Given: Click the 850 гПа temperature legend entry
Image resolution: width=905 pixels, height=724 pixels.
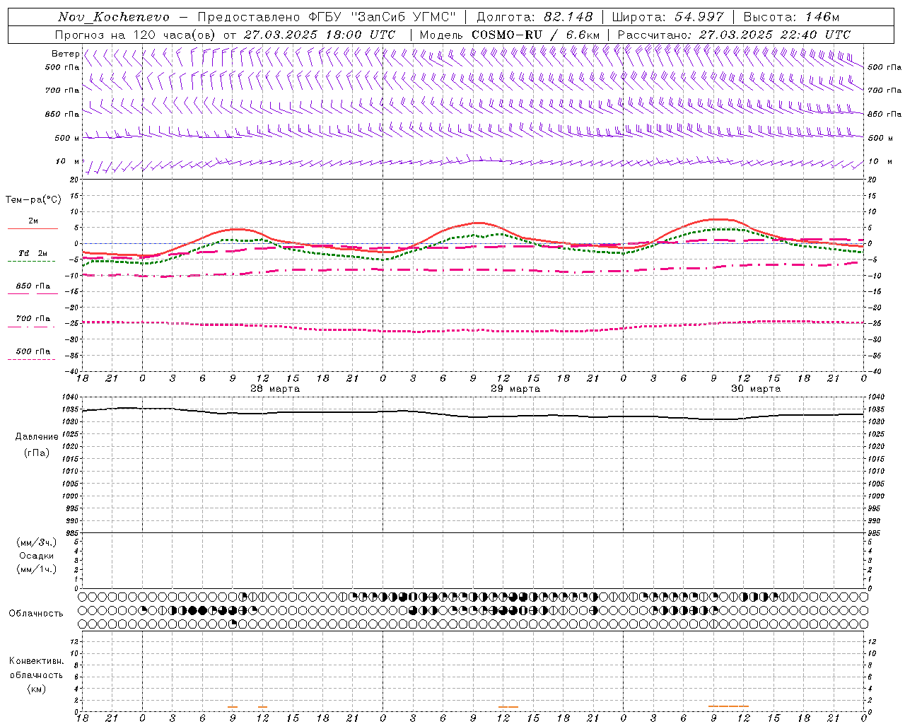Looking at the screenshot, I should 33,286.
